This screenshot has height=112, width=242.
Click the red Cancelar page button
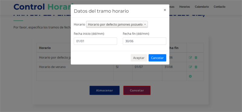click(x=137, y=91)
